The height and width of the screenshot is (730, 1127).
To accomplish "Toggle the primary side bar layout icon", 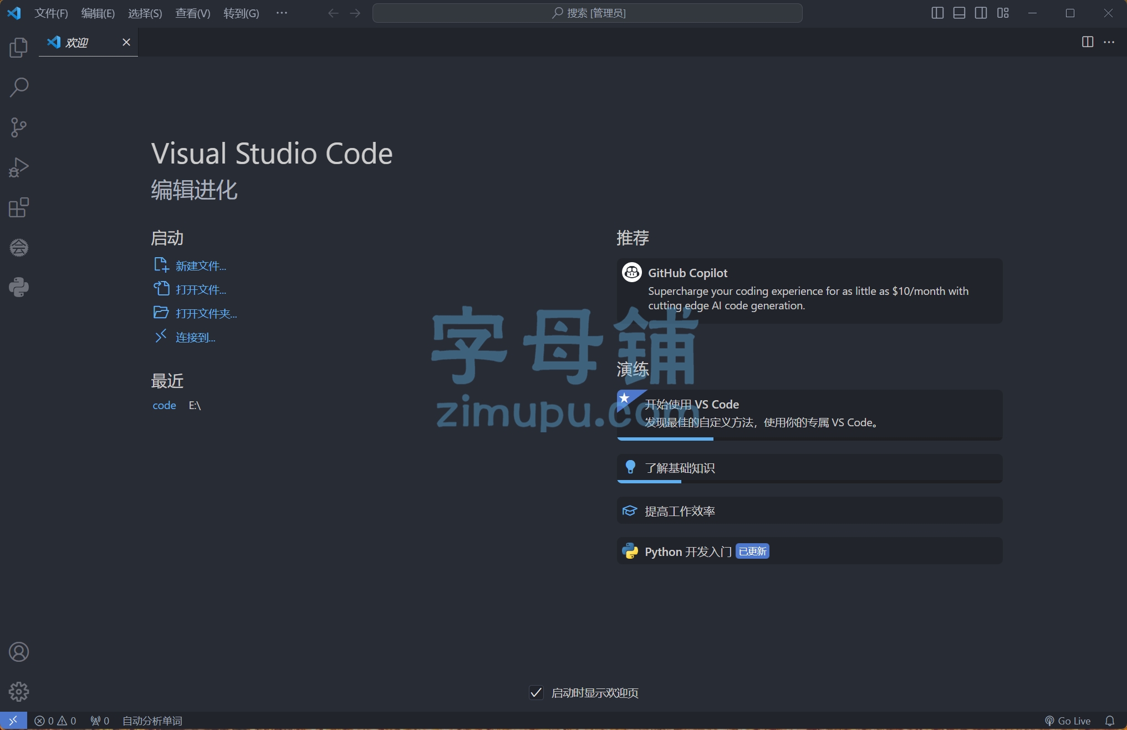I will click(937, 13).
